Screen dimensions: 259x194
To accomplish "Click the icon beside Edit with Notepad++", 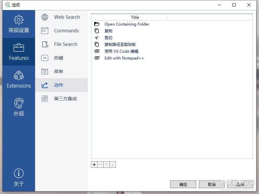I will coord(96,58).
